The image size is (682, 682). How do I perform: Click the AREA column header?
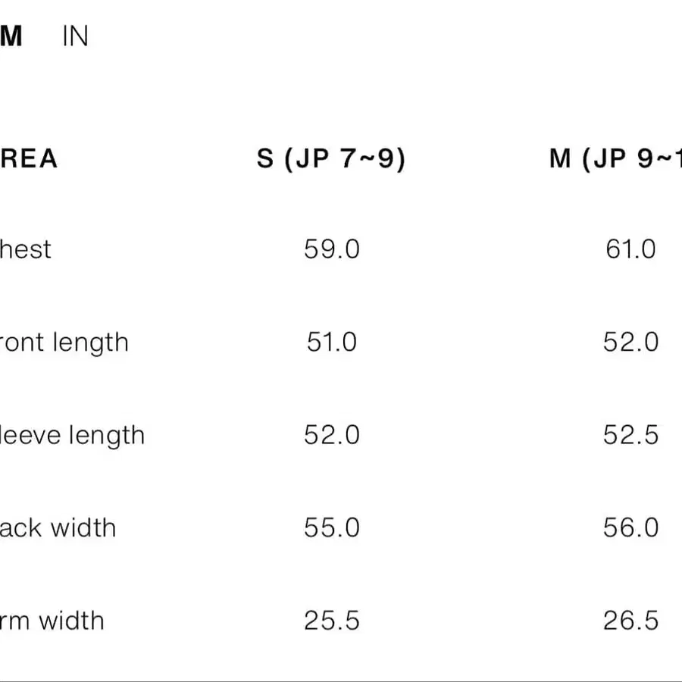coord(29,158)
